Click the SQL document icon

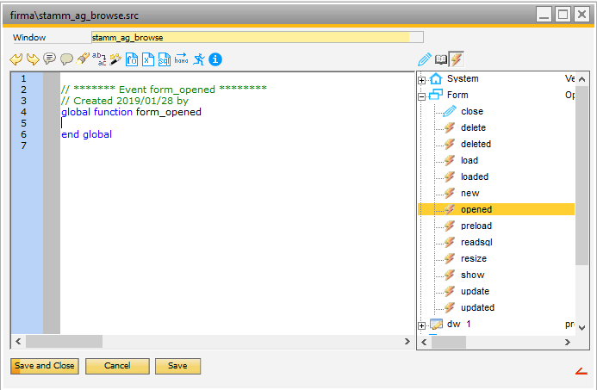pos(164,59)
